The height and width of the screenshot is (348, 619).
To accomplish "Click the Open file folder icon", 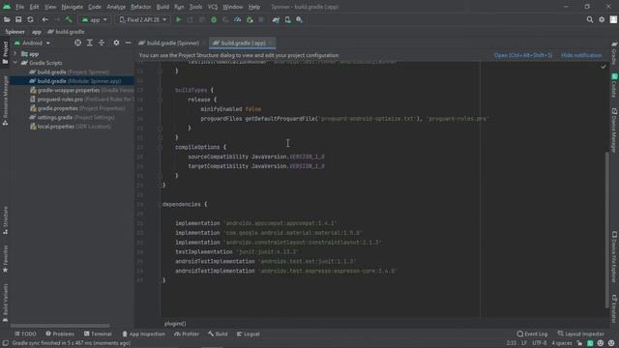I will point(7,19).
